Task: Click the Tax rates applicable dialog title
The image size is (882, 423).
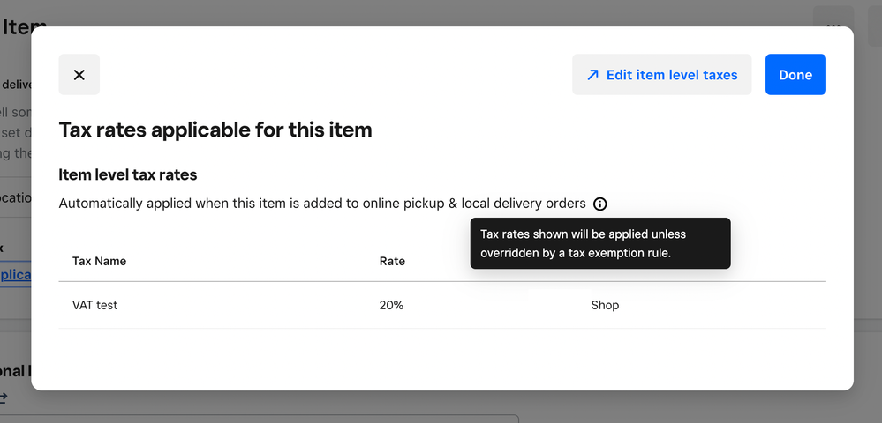Action: click(215, 130)
